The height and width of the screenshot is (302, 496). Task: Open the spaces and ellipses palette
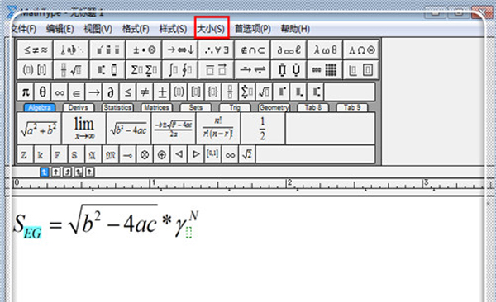pos(71,50)
